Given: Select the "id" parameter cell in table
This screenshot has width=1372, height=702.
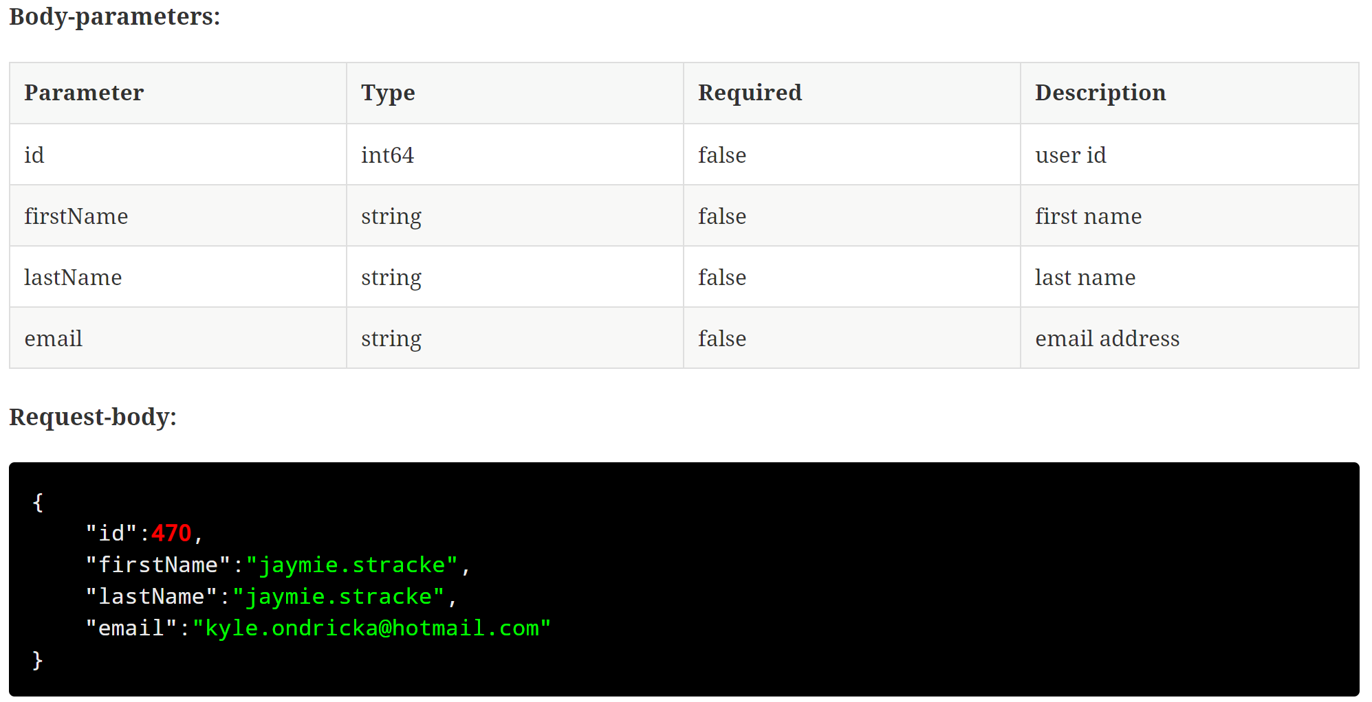Looking at the screenshot, I should [34, 155].
